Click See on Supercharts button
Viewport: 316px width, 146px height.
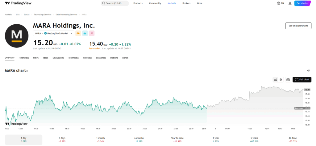point(298,26)
